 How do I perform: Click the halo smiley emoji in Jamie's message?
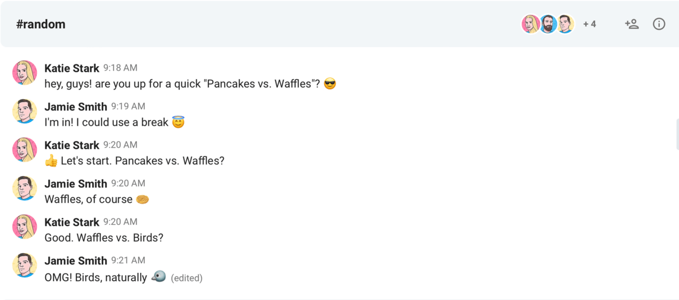[x=178, y=123]
